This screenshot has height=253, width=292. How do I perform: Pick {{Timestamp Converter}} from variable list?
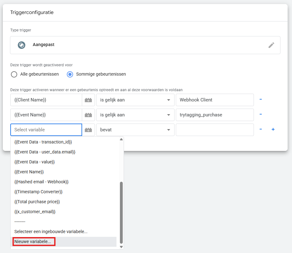(38, 192)
